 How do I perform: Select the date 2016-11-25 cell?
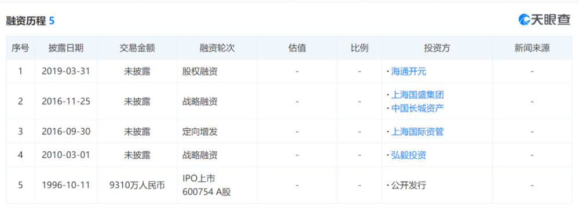point(66,102)
